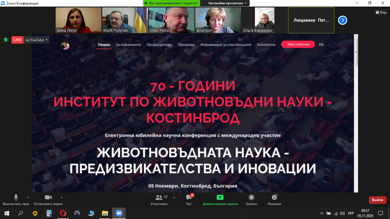Select фокстрот video thumbnail
Image resolution: width=390 pixels, height=219 pixels.
pos(218,20)
